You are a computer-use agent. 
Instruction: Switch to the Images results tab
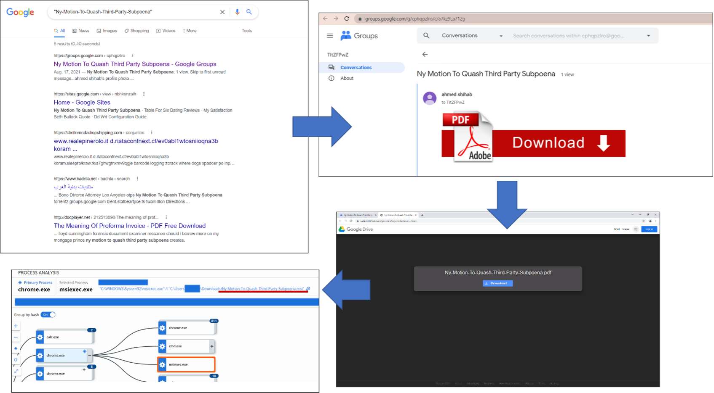pyautogui.click(x=107, y=31)
